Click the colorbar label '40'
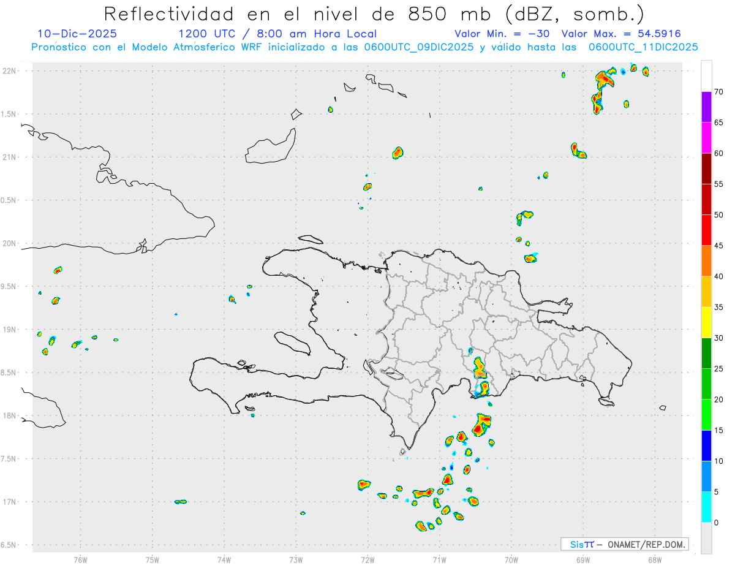The width and height of the screenshot is (735, 568). point(719,276)
